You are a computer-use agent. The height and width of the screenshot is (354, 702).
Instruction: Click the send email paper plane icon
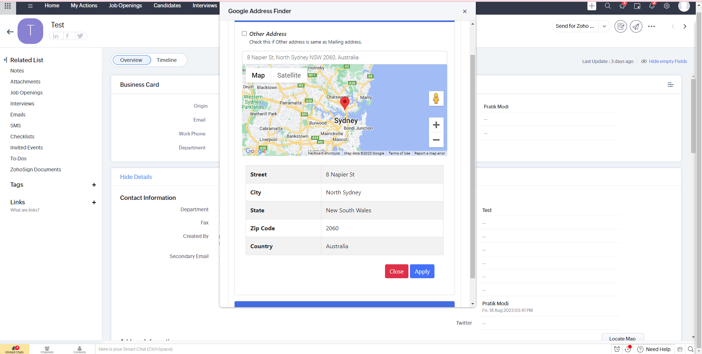[x=636, y=26]
